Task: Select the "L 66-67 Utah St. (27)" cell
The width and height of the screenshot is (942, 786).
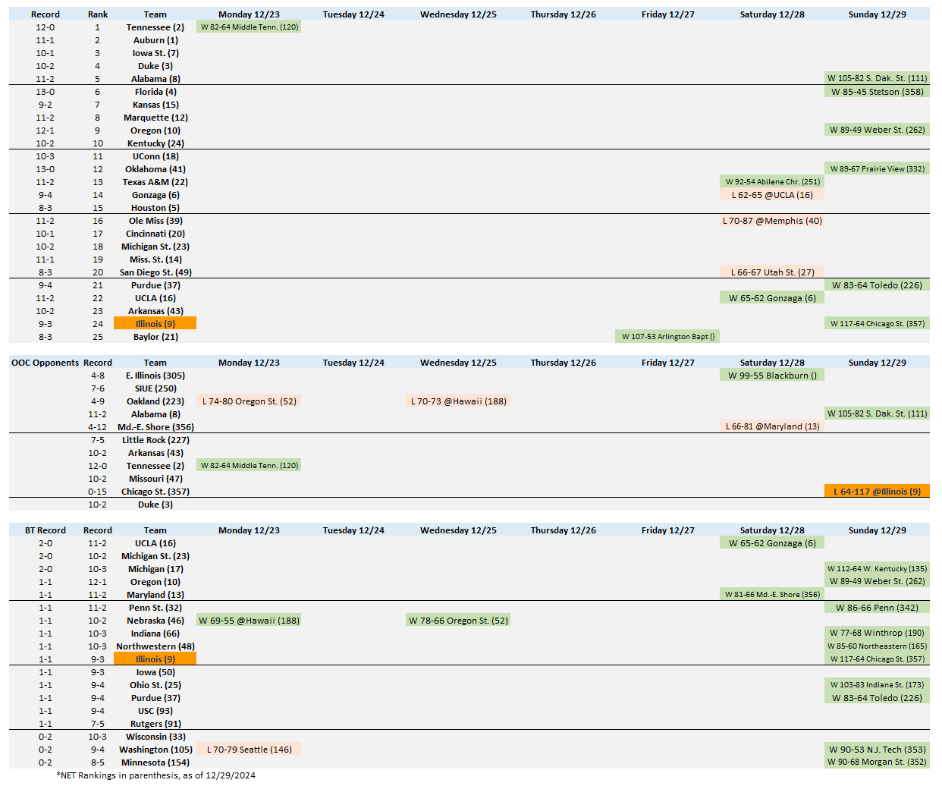Action: pyautogui.click(x=772, y=272)
